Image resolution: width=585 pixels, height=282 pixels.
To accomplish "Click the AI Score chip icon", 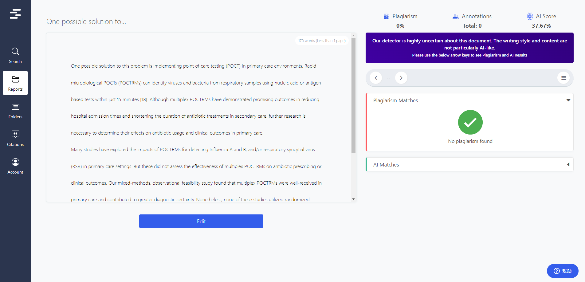I will point(529,16).
